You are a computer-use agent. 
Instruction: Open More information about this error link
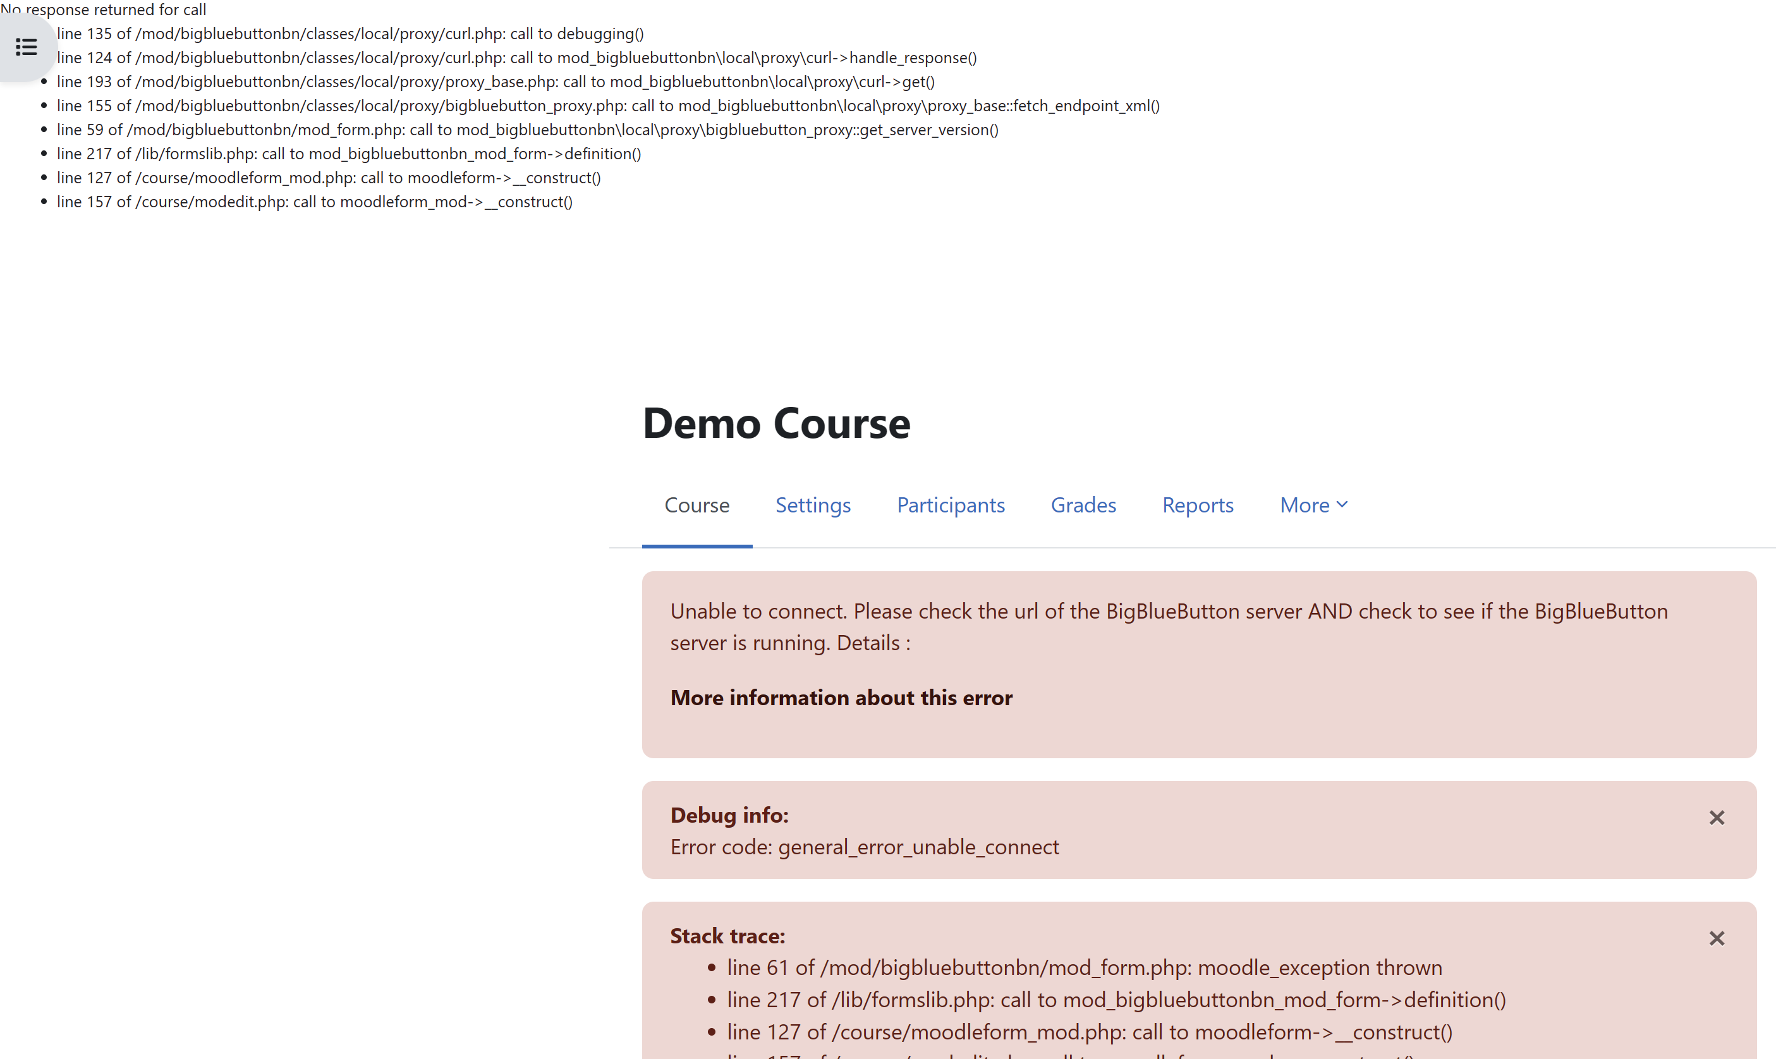[841, 697]
